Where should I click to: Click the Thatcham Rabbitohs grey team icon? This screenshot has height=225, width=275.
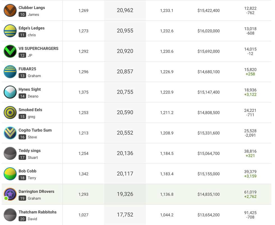[10, 215]
